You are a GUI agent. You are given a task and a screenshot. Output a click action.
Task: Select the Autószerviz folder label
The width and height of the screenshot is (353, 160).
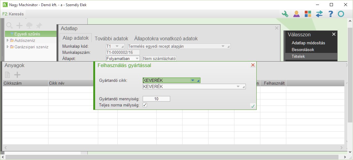[x=25, y=41]
